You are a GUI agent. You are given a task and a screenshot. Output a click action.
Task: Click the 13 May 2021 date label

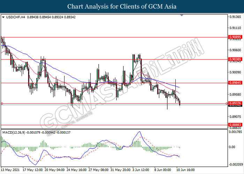tap(10, 170)
